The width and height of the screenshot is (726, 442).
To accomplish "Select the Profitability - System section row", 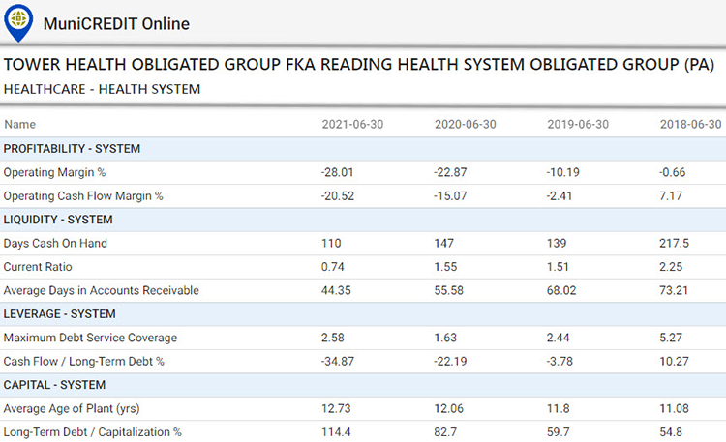I will tap(363, 149).
